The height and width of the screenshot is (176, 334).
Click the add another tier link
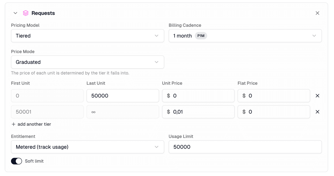click(x=34, y=124)
